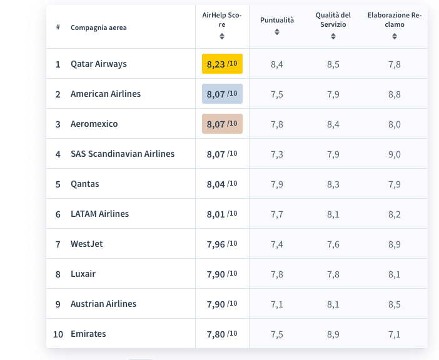Click the sort arrows under Puntualità
This screenshot has height=360, width=439.
[277, 32]
